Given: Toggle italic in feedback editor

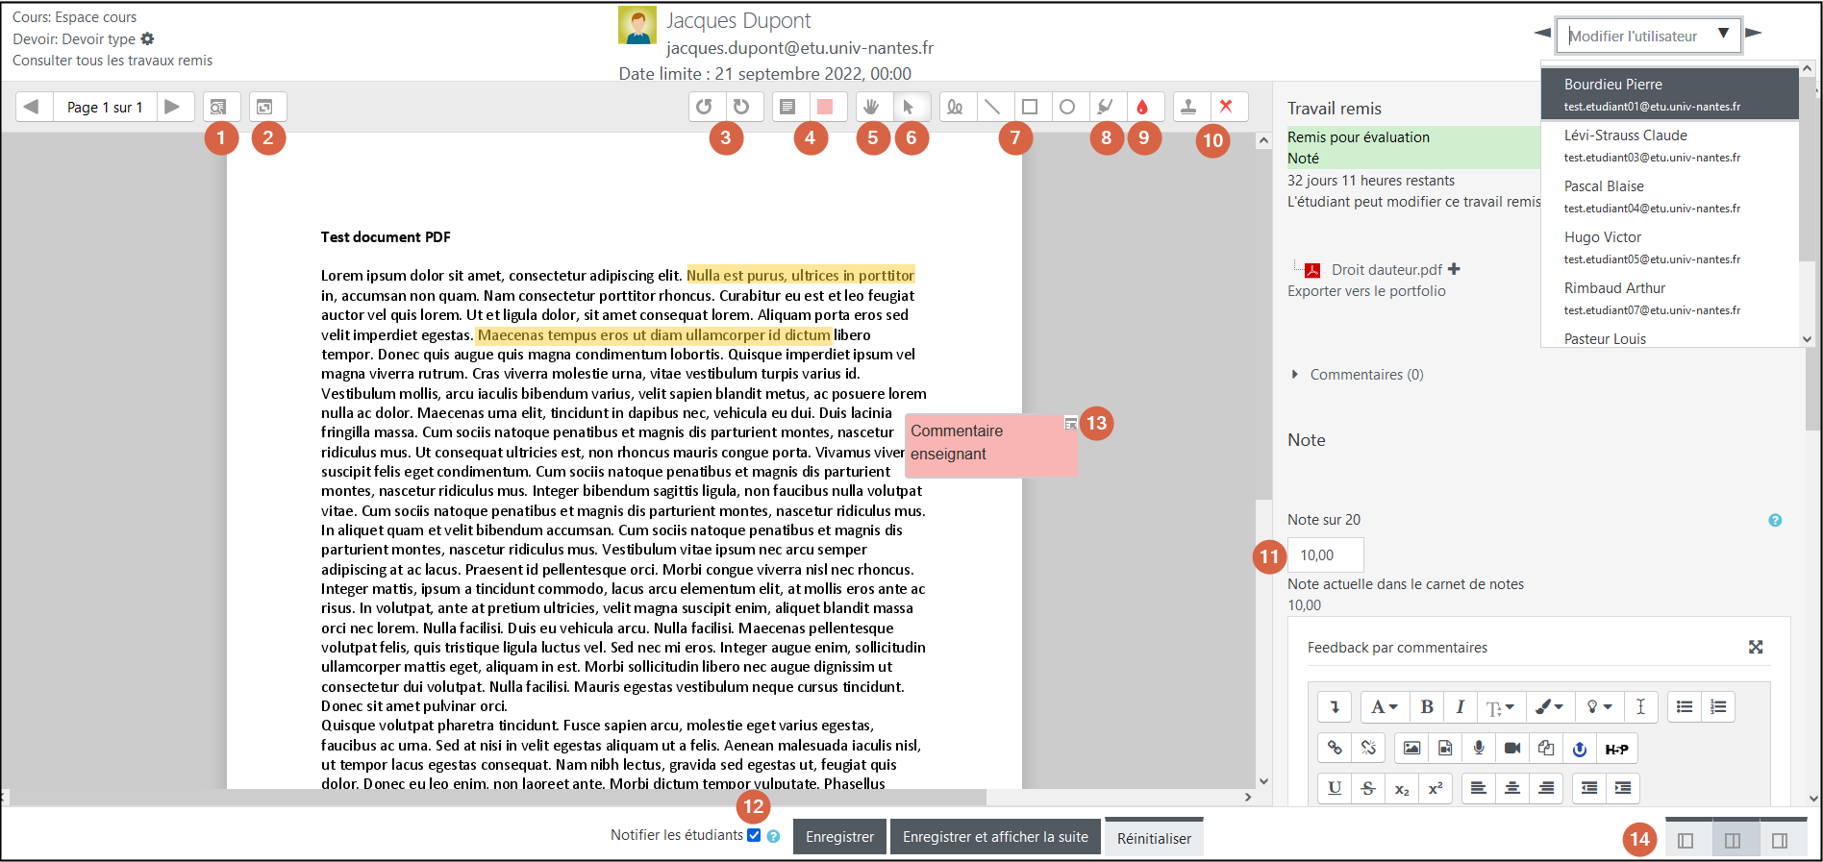Looking at the screenshot, I should (x=1460, y=707).
